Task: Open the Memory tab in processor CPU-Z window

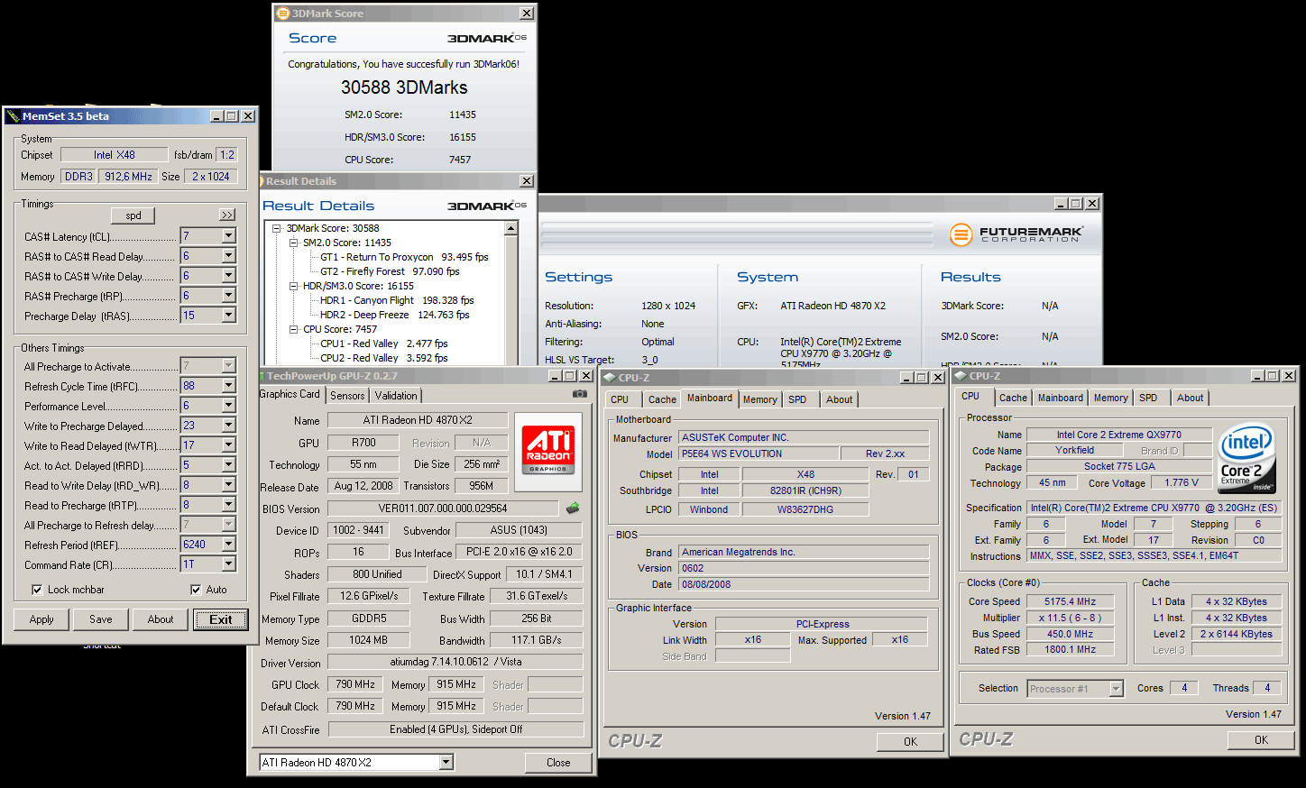Action: point(1110,398)
